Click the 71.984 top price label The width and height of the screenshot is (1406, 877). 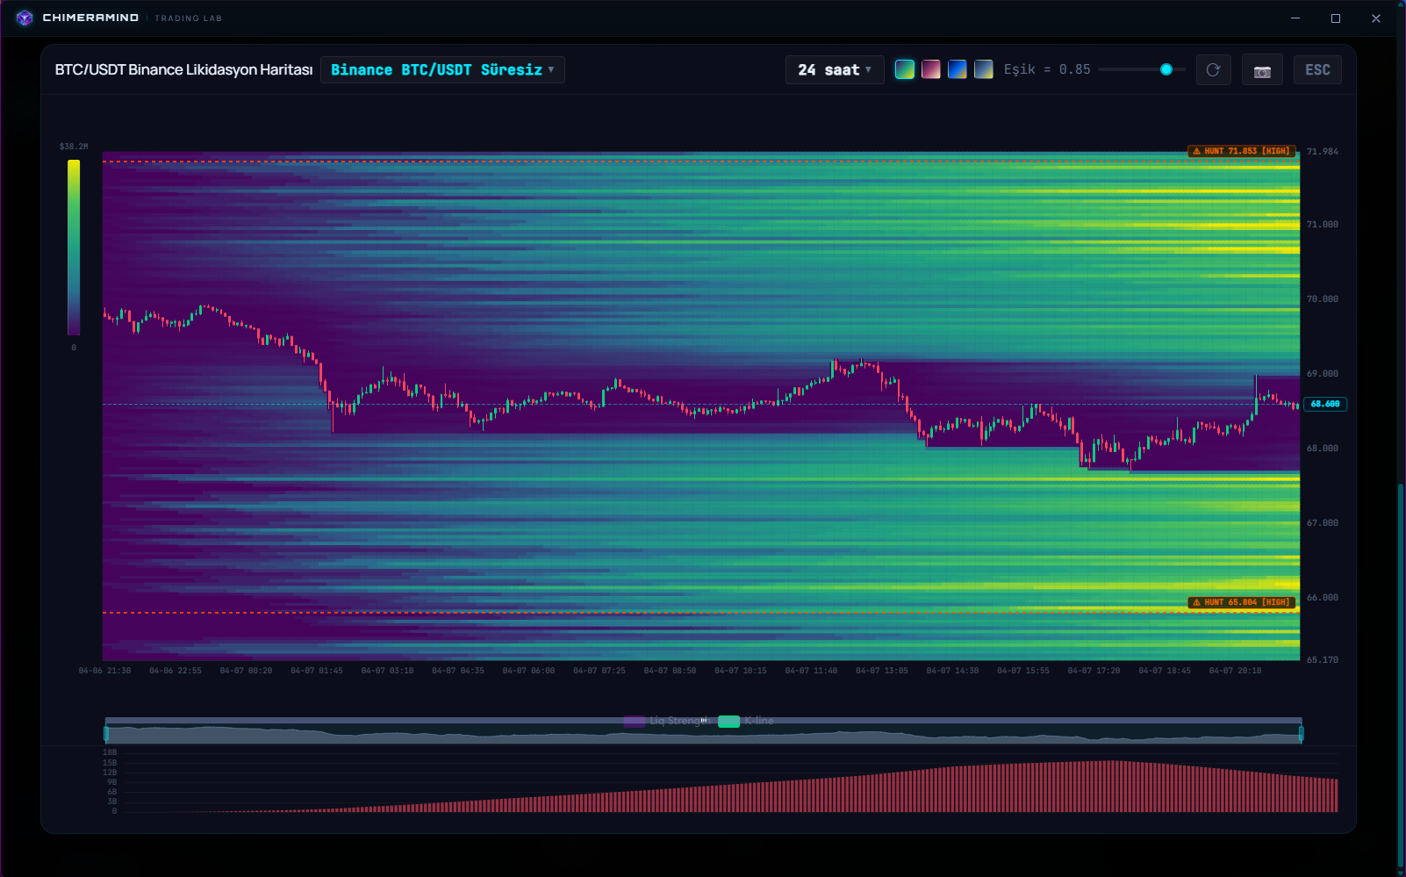[x=1322, y=152]
